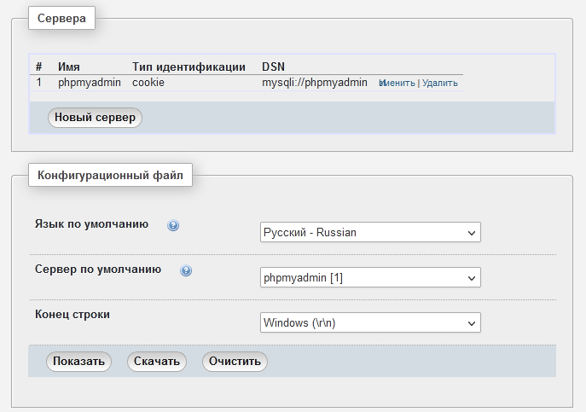The width and height of the screenshot is (586, 412).
Task: Click the DSN column header
Action: [273, 67]
